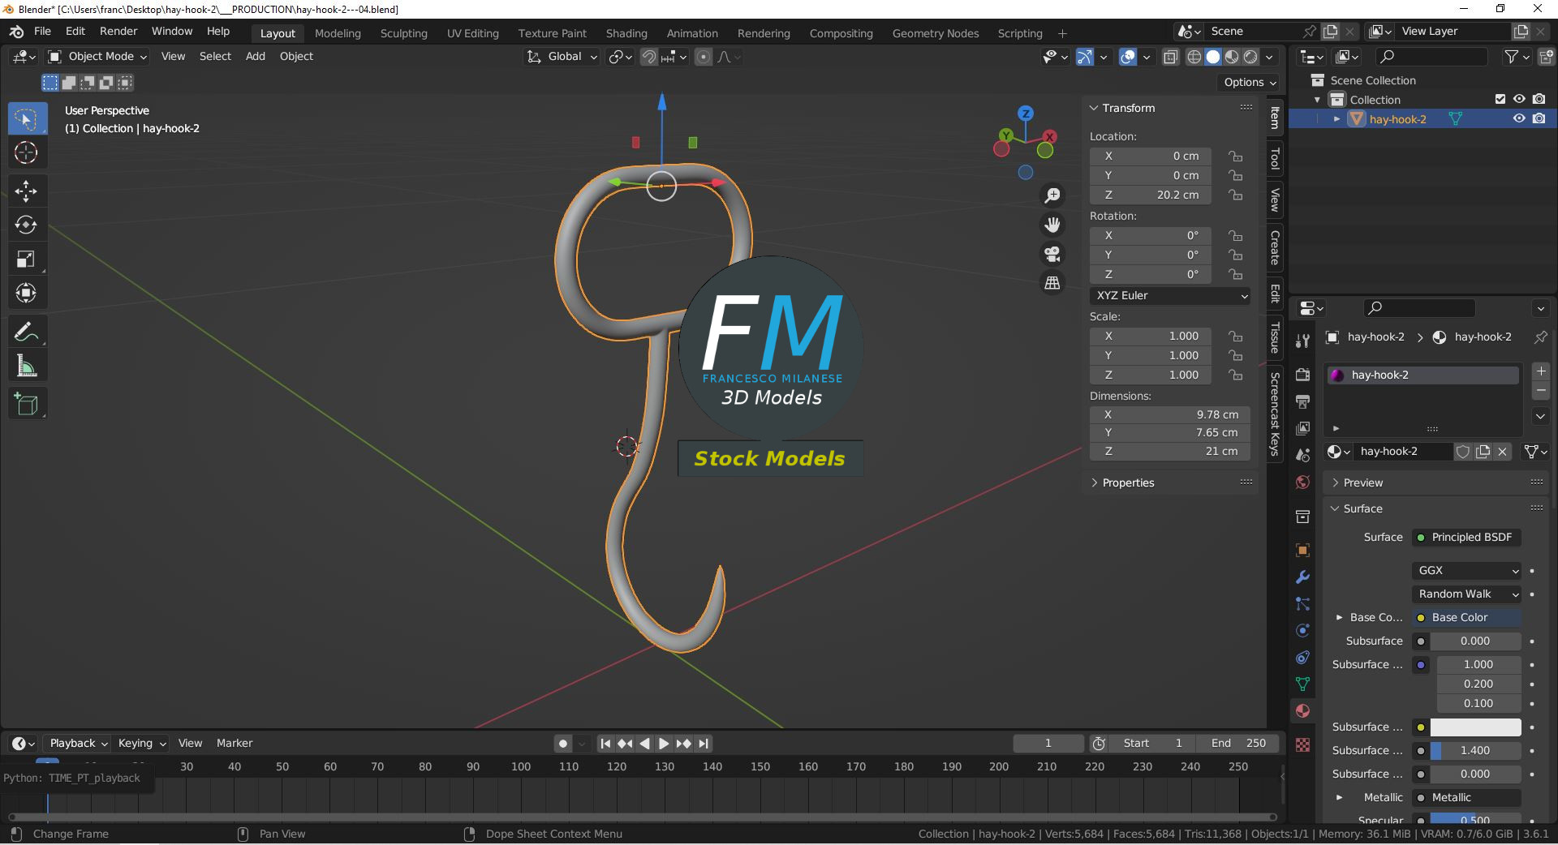The image size is (1558, 845).
Task: Toggle X-ray viewport mode
Action: pyautogui.click(x=1170, y=57)
